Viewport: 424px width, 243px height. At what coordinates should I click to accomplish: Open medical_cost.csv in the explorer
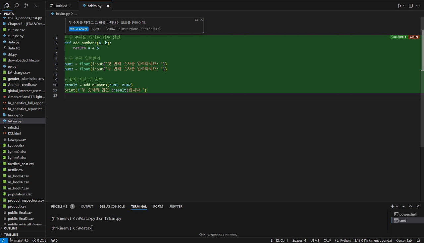pyautogui.click(x=23, y=164)
